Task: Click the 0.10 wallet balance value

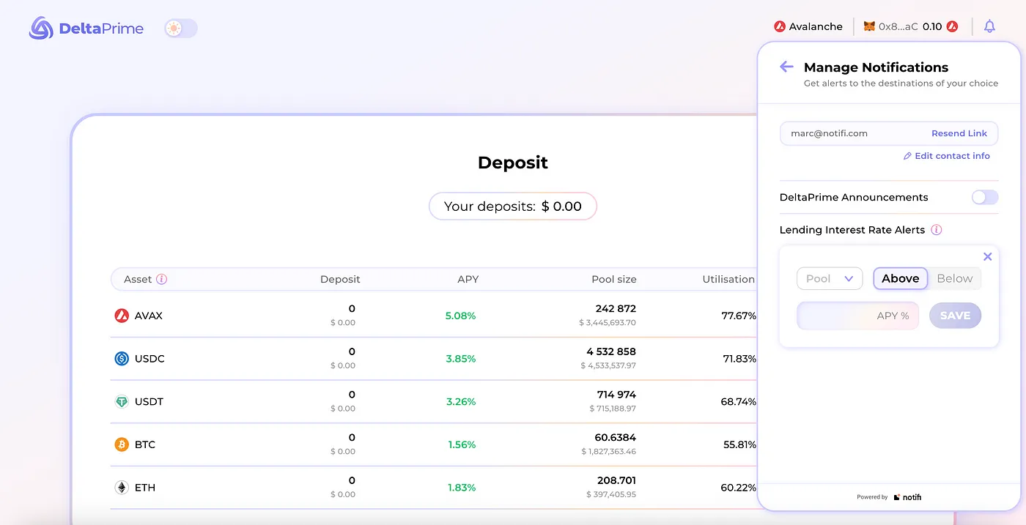Action: (x=932, y=26)
